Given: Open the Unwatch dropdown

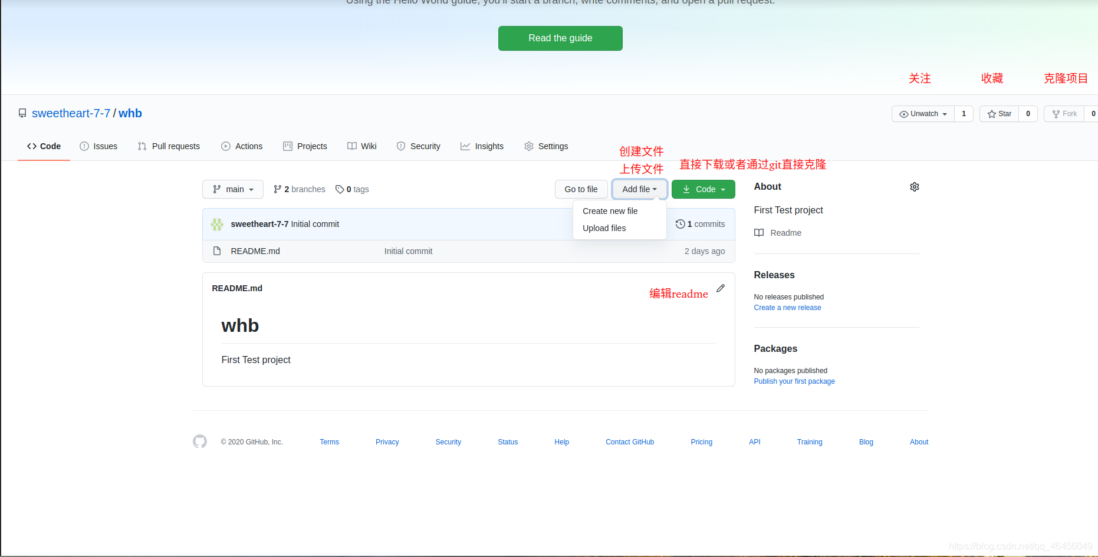Looking at the screenshot, I should pos(923,114).
